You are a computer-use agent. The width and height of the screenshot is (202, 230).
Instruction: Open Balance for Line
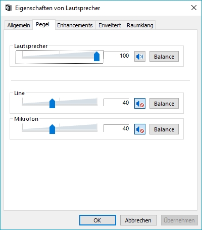(164, 104)
